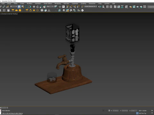
Task: Open the Rendered Frame Window icon
Action: point(134,7)
